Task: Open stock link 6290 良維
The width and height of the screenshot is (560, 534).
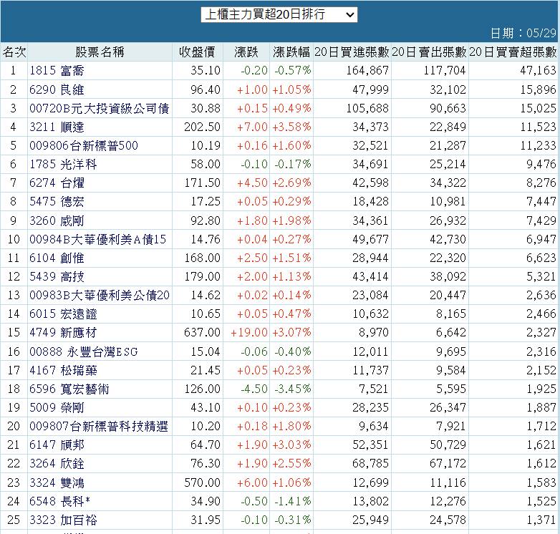Action: (x=57, y=89)
